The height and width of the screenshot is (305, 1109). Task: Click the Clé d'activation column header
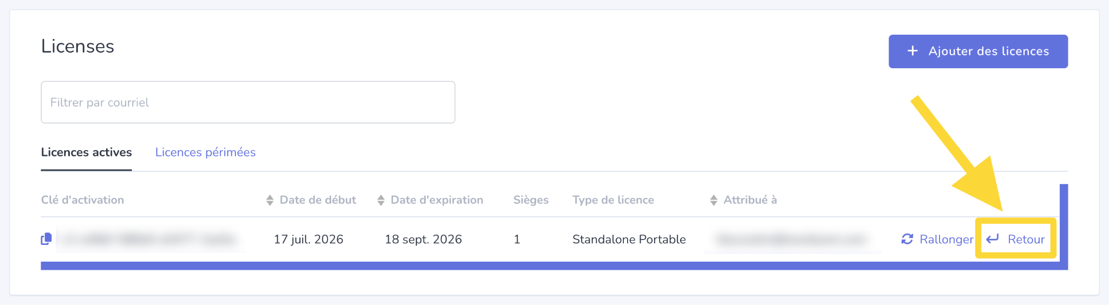(x=82, y=200)
